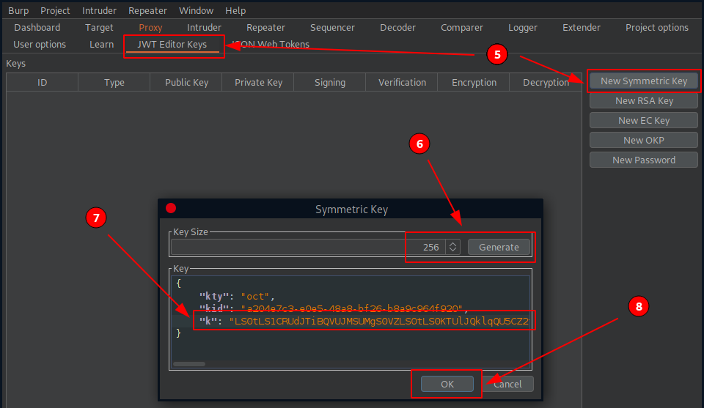The height and width of the screenshot is (408, 704).
Task: Click the Verification column header
Action: (402, 83)
